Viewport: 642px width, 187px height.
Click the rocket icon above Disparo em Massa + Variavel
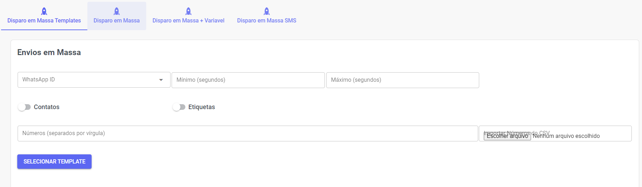pyautogui.click(x=189, y=11)
